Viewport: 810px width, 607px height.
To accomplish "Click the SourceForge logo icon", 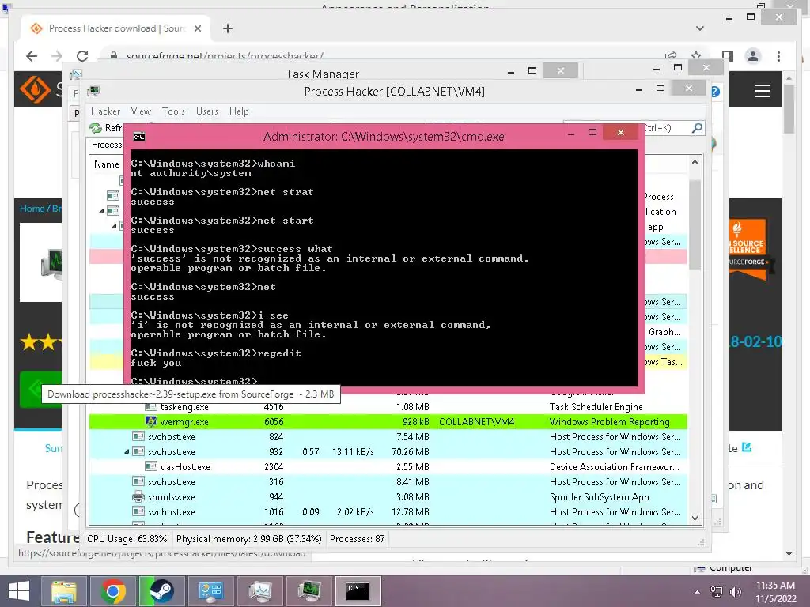I will tap(35, 89).
